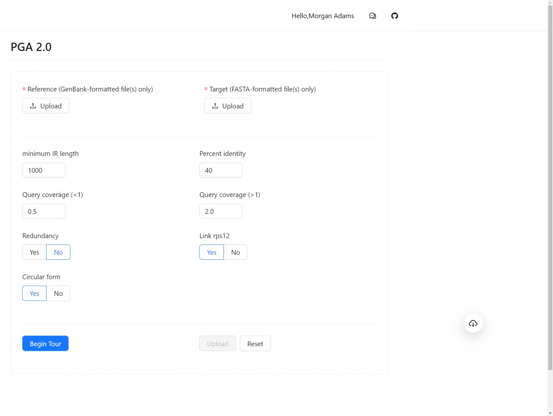Click the Reference (GenBank-formatted) label
The width and height of the screenshot is (553, 416).
coord(90,89)
